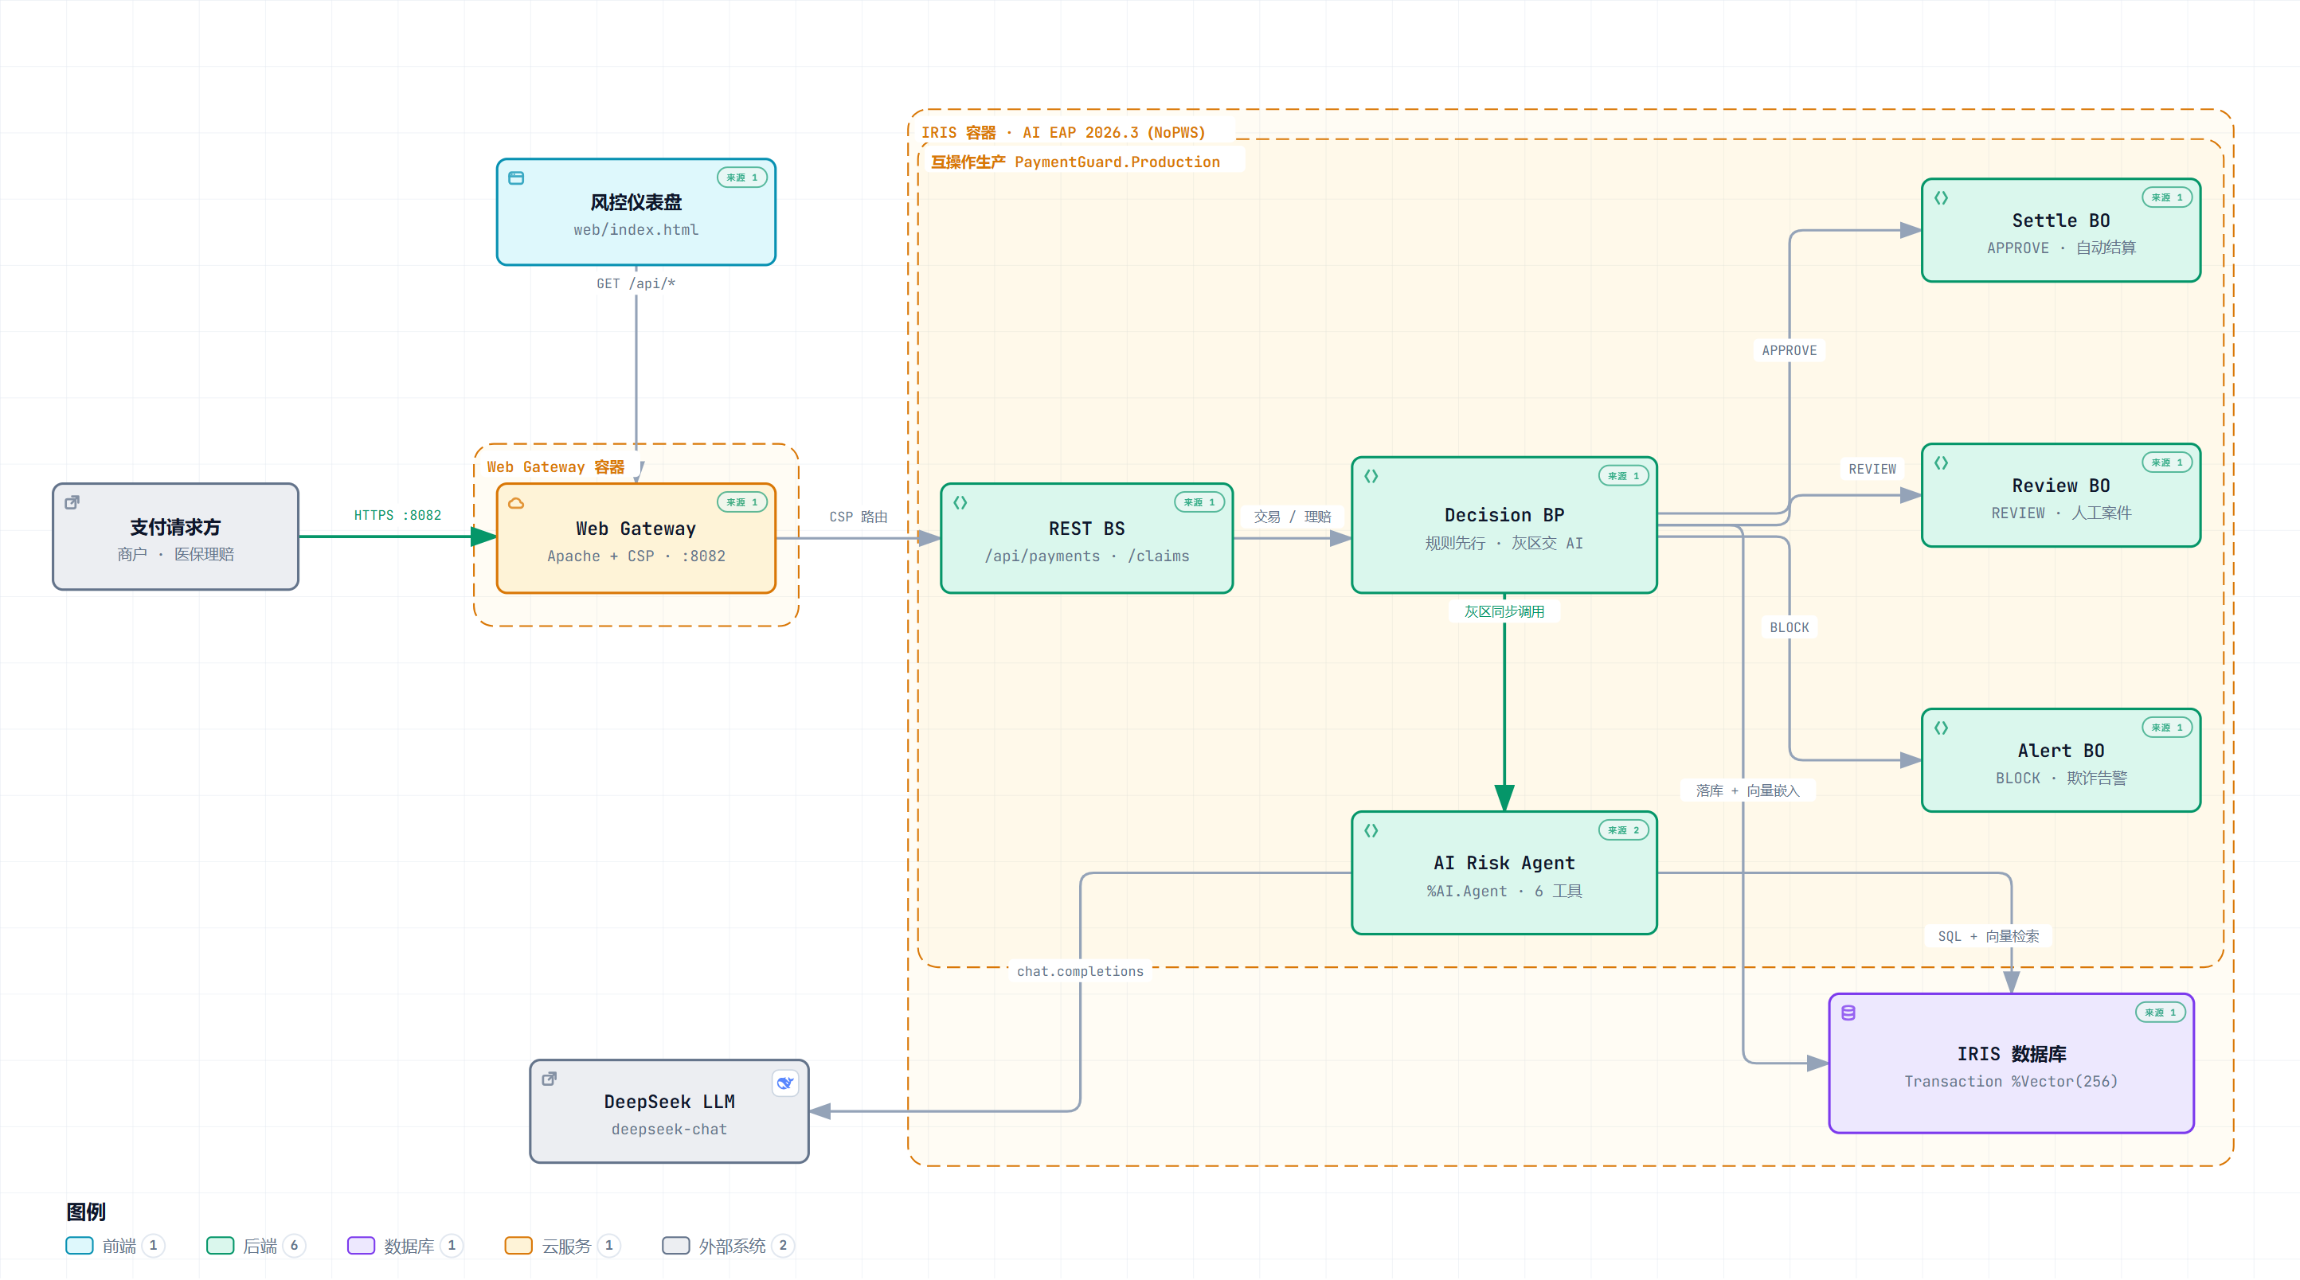The height and width of the screenshot is (1280, 2300).
Task: Click the cloud icon on Web Gateway node
Action: pos(516,503)
